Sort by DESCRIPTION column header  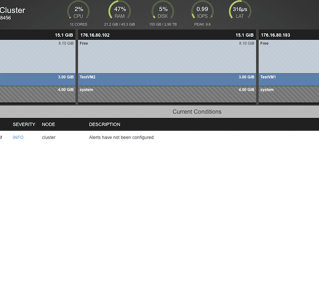(x=105, y=125)
